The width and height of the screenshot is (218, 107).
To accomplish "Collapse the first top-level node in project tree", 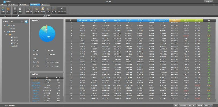I will (x=5, y=26).
